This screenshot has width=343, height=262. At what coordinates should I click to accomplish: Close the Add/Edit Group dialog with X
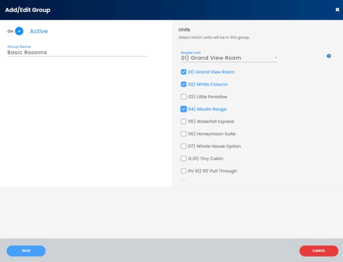point(337,9)
